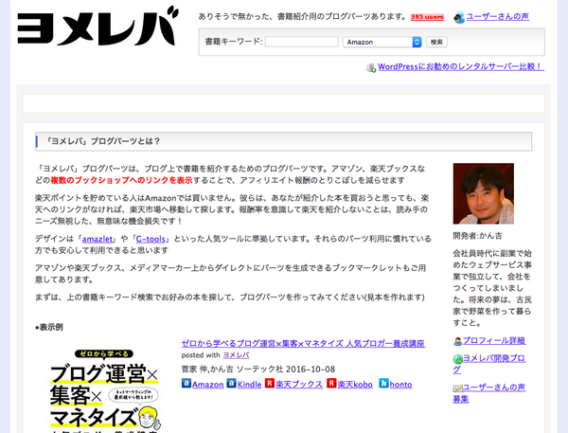
Task: Open the Kindle text link for the book
Action: pos(249,385)
